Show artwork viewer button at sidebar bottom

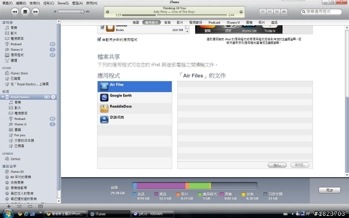[x=40, y=207]
